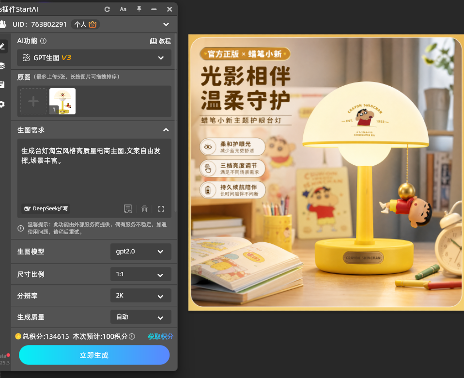
Task: Click the gold coin points icon
Action: click(x=18, y=336)
